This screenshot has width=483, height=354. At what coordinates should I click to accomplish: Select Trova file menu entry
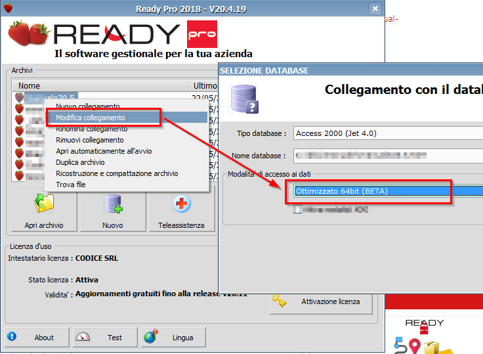coord(127,185)
